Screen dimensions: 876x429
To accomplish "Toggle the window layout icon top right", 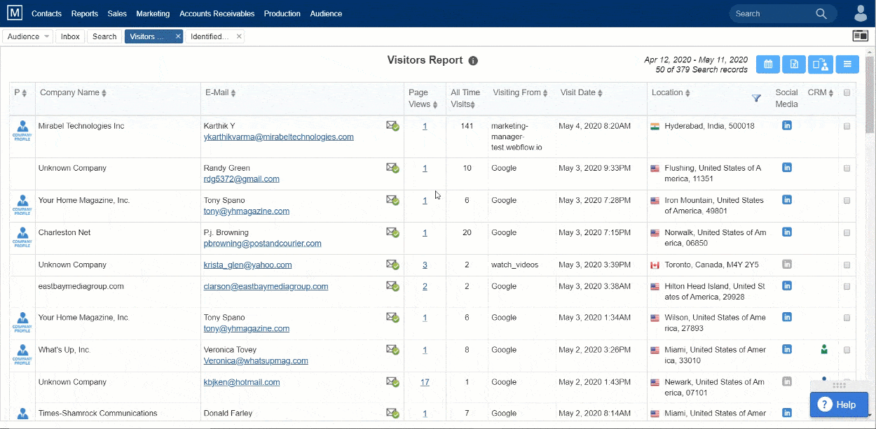I will coord(860,36).
